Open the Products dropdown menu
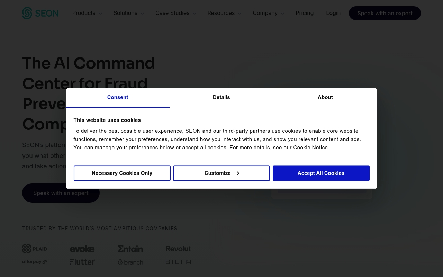The height and width of the screenshot is (277, 443). pyautogui.click(x=87, y=13)
